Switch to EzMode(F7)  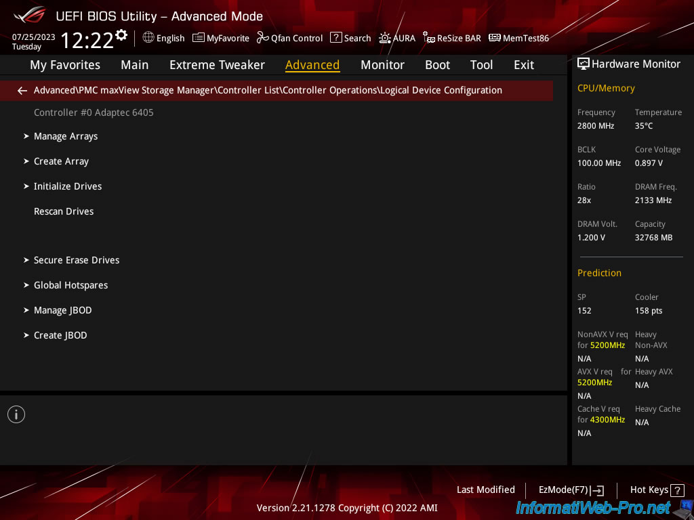[x=571, y=490]
